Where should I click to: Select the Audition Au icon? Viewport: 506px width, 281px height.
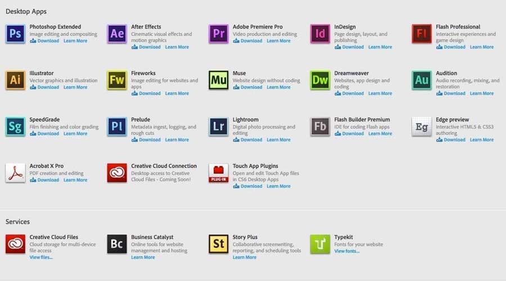(422, 80)
